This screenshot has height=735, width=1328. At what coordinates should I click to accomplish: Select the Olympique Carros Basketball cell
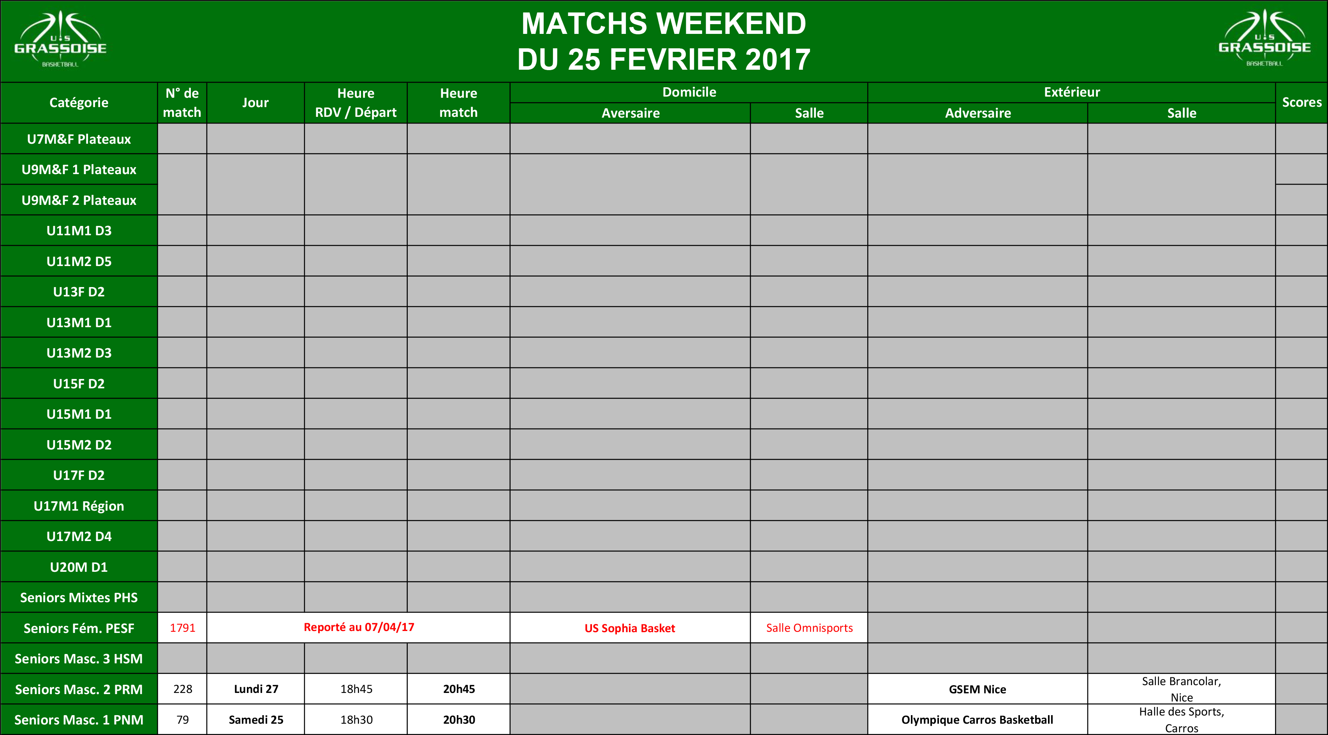tap(978, 719)
